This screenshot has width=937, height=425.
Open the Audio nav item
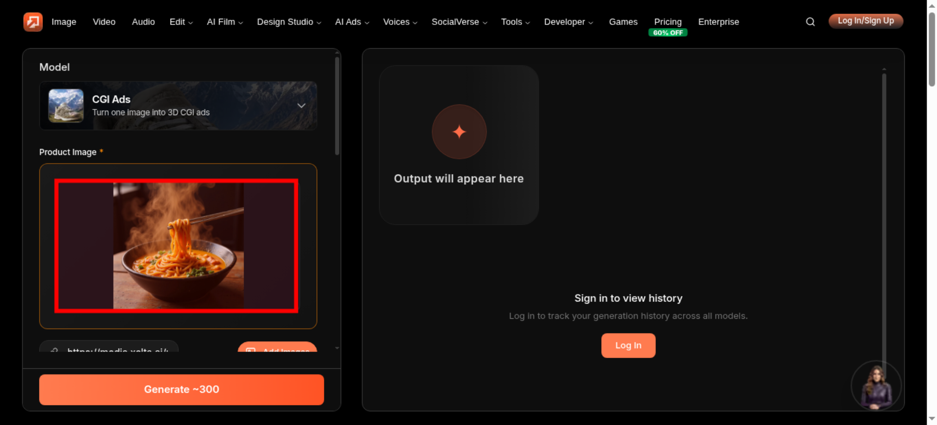[143, 22]
